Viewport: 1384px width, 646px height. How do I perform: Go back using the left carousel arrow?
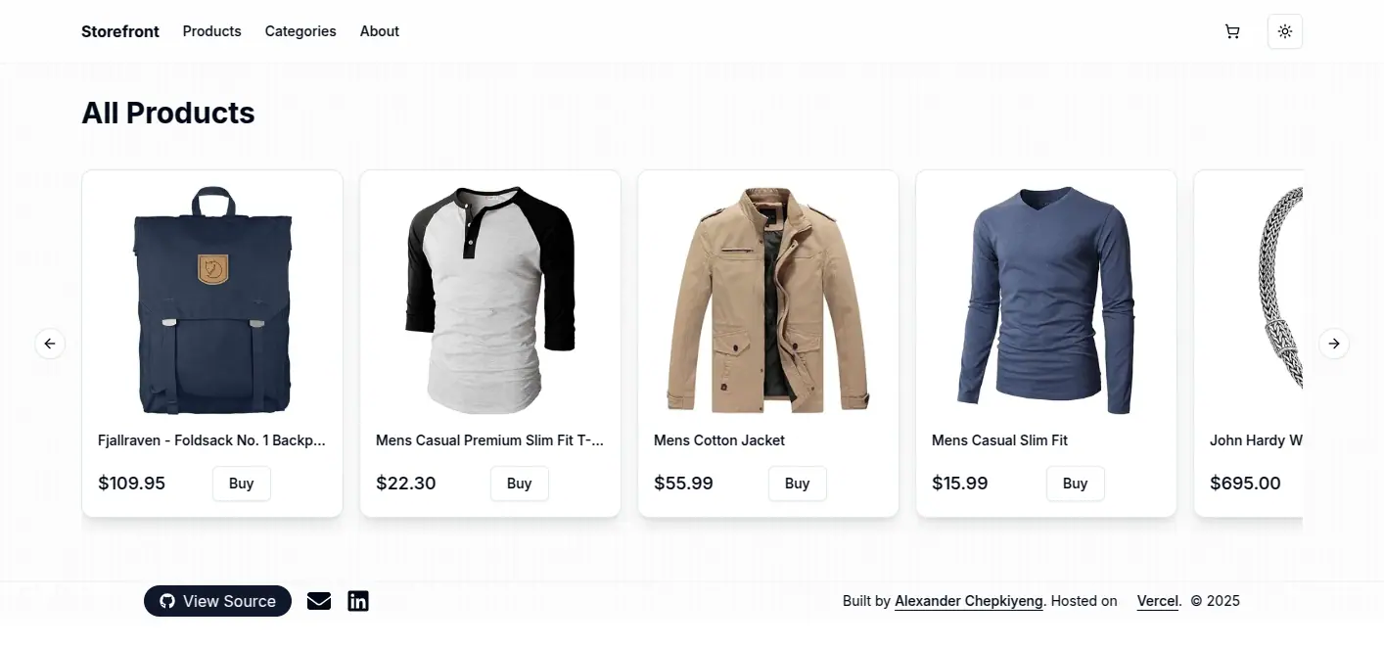pos(50,344)
